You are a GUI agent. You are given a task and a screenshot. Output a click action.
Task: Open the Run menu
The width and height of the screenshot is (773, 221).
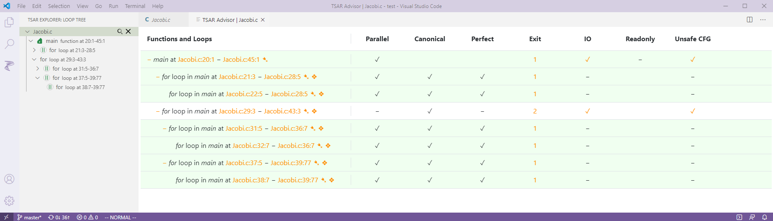point(113,6)
